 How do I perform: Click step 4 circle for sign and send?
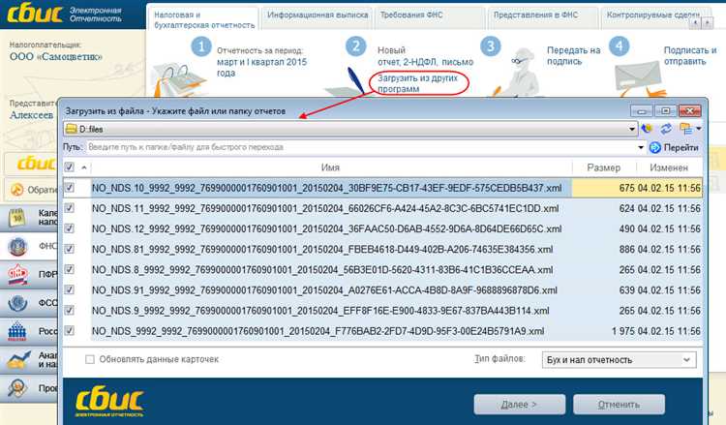point(620,46)
